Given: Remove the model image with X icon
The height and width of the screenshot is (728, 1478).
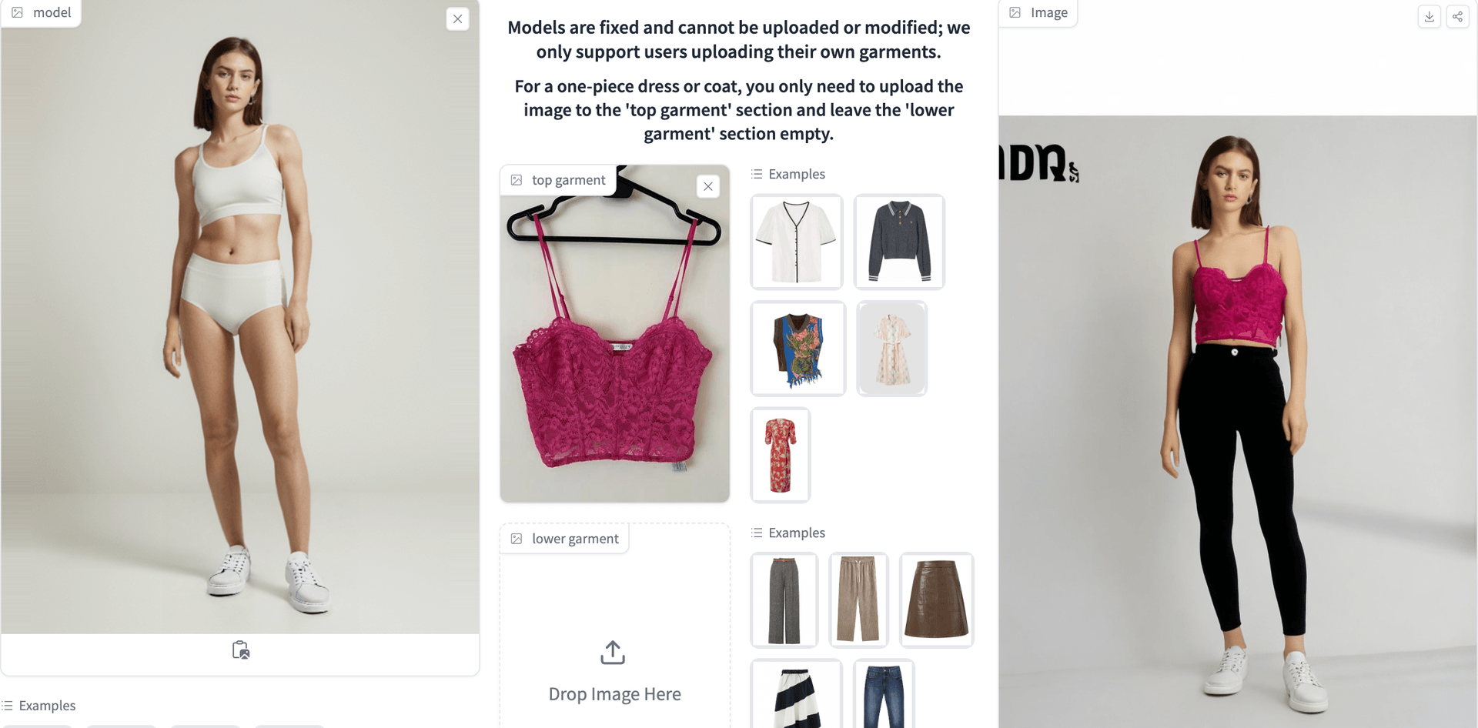Looking at the screenshot, I should coord(457,19).
